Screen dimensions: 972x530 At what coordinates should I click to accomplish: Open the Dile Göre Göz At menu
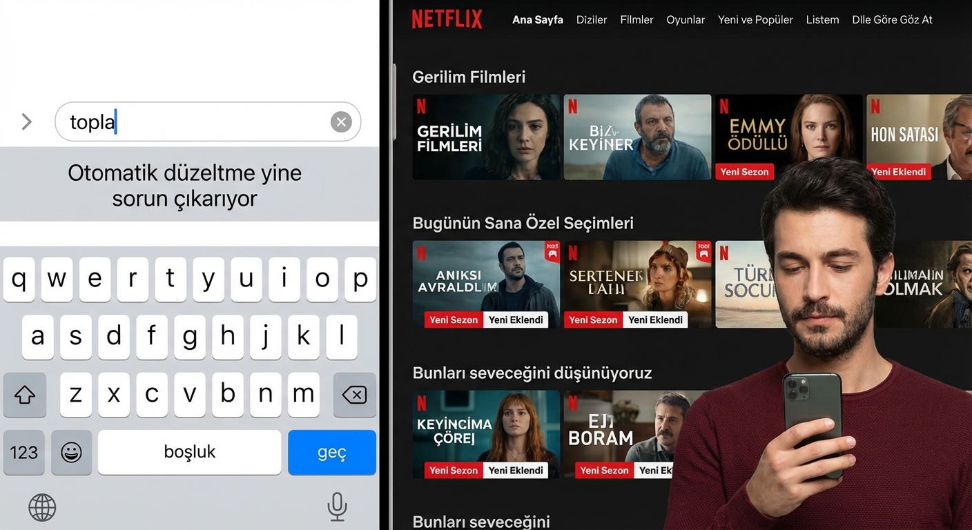[x=892, y=20]
